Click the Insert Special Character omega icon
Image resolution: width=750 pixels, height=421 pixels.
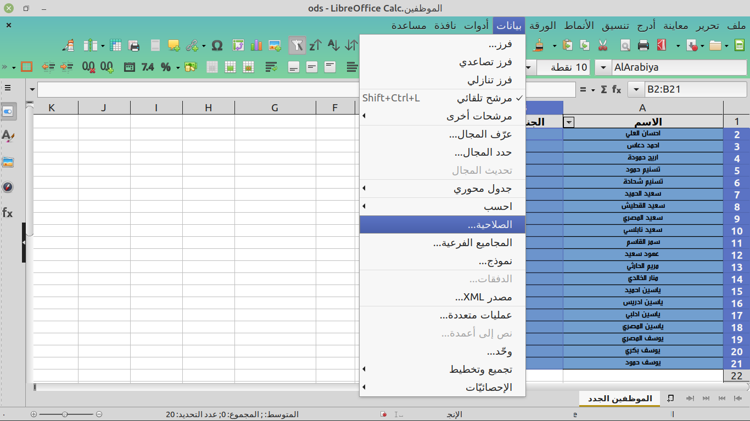point(217,45)
